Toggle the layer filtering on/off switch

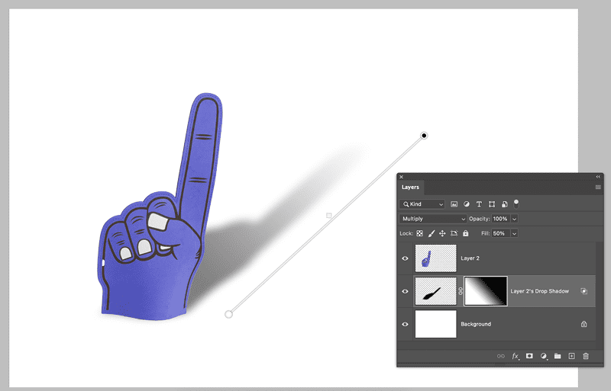(x=516, y=204)
